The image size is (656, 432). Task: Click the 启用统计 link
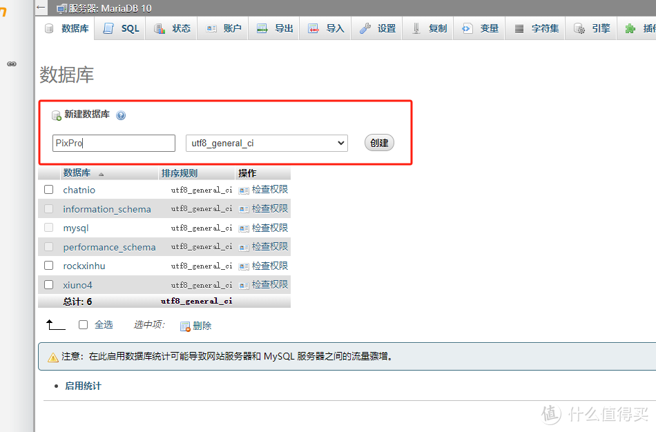click(x=83, y=386)
